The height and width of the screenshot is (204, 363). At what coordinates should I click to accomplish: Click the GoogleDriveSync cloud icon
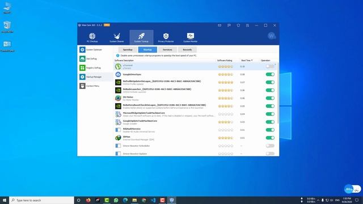(x=118, y=74)
